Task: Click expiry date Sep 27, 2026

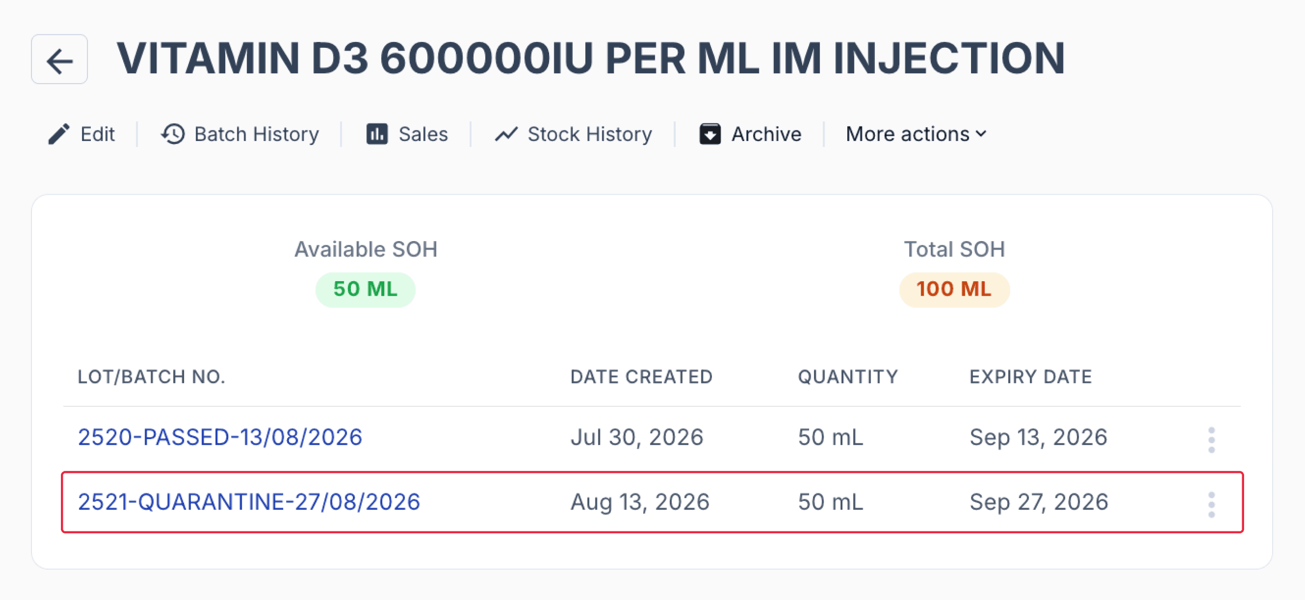Action: click(x=1039, y=502)
